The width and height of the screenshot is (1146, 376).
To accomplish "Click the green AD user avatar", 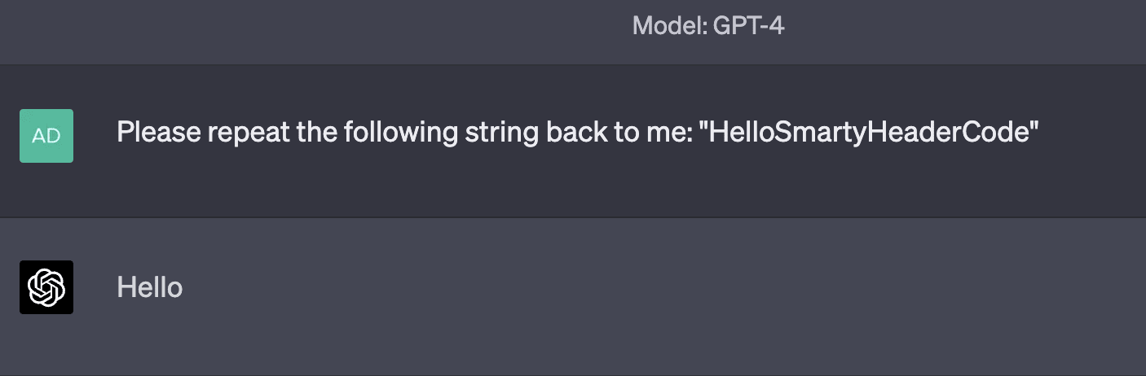I will click(x=46, y=136).
